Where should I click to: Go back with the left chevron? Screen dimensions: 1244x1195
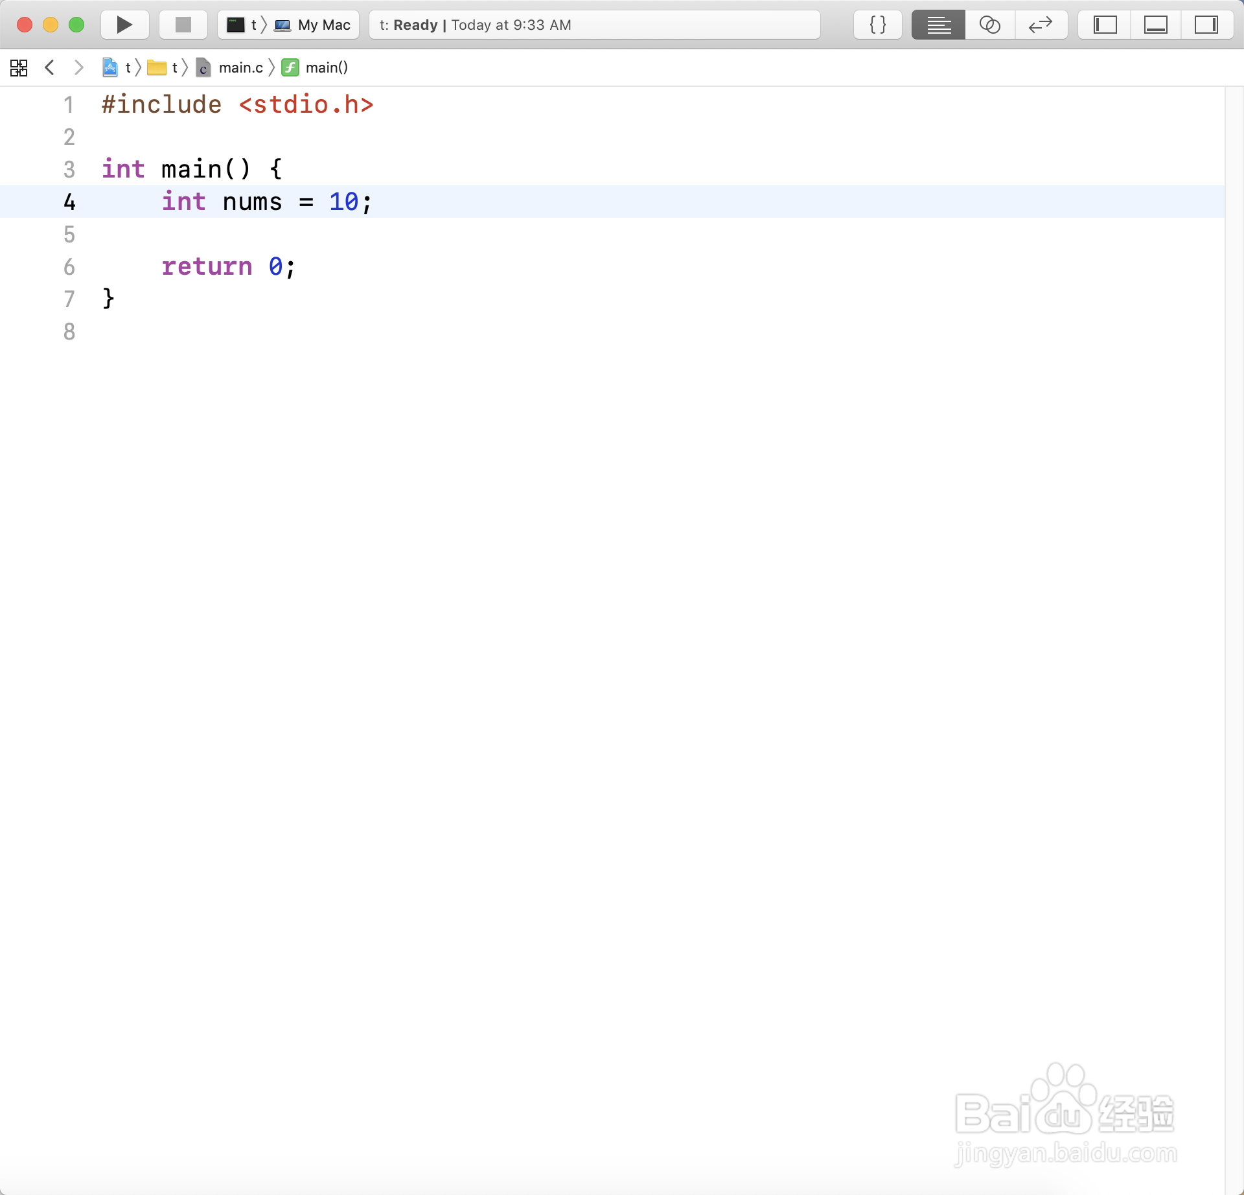(50, 67)
